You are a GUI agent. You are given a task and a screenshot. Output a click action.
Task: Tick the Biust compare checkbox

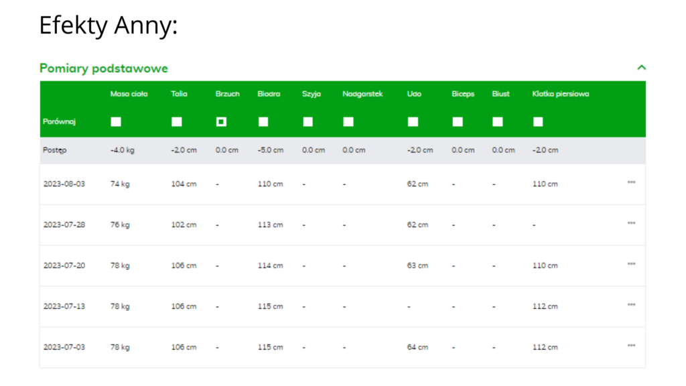point(498,122)
